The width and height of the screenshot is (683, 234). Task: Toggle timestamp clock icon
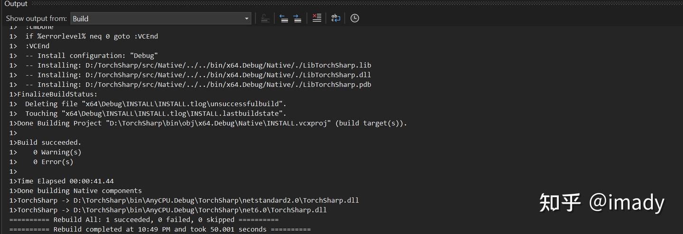click(355, 18)
